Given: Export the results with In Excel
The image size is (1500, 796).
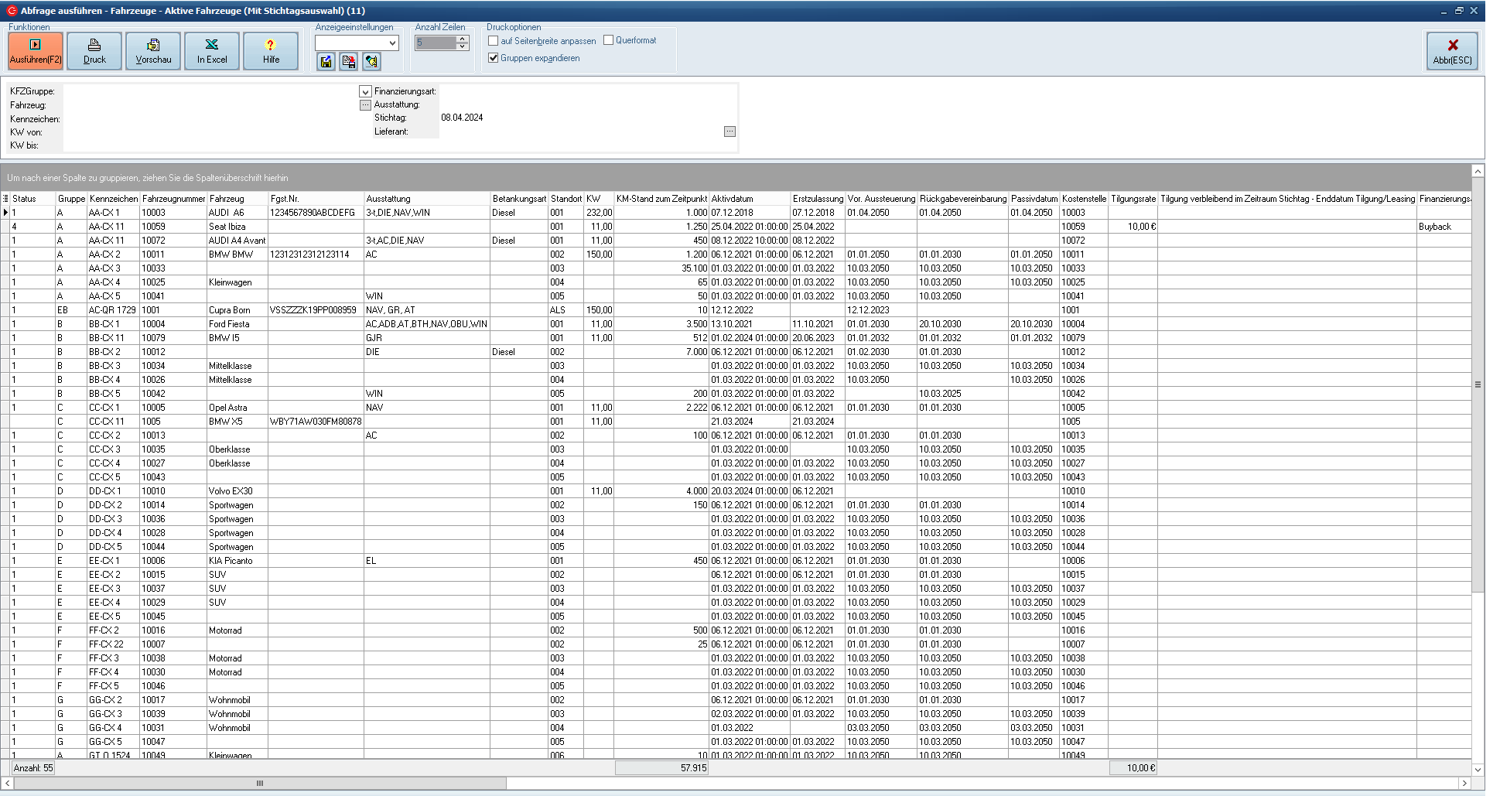Looking at the screenshot, I should (212, 51).
